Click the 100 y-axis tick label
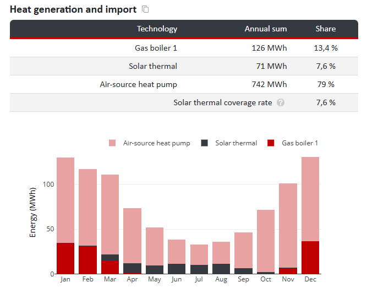The image size is (367, 293). point(48,185)
